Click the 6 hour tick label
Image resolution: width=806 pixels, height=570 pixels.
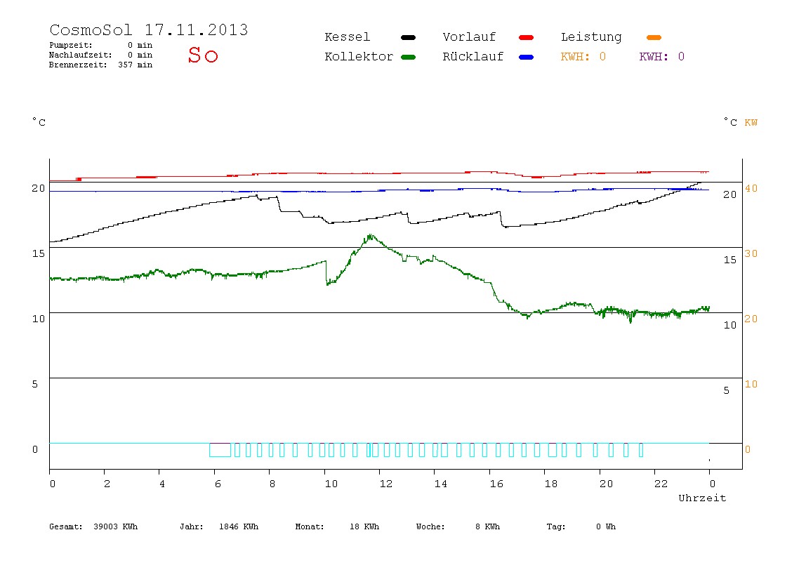218,484
